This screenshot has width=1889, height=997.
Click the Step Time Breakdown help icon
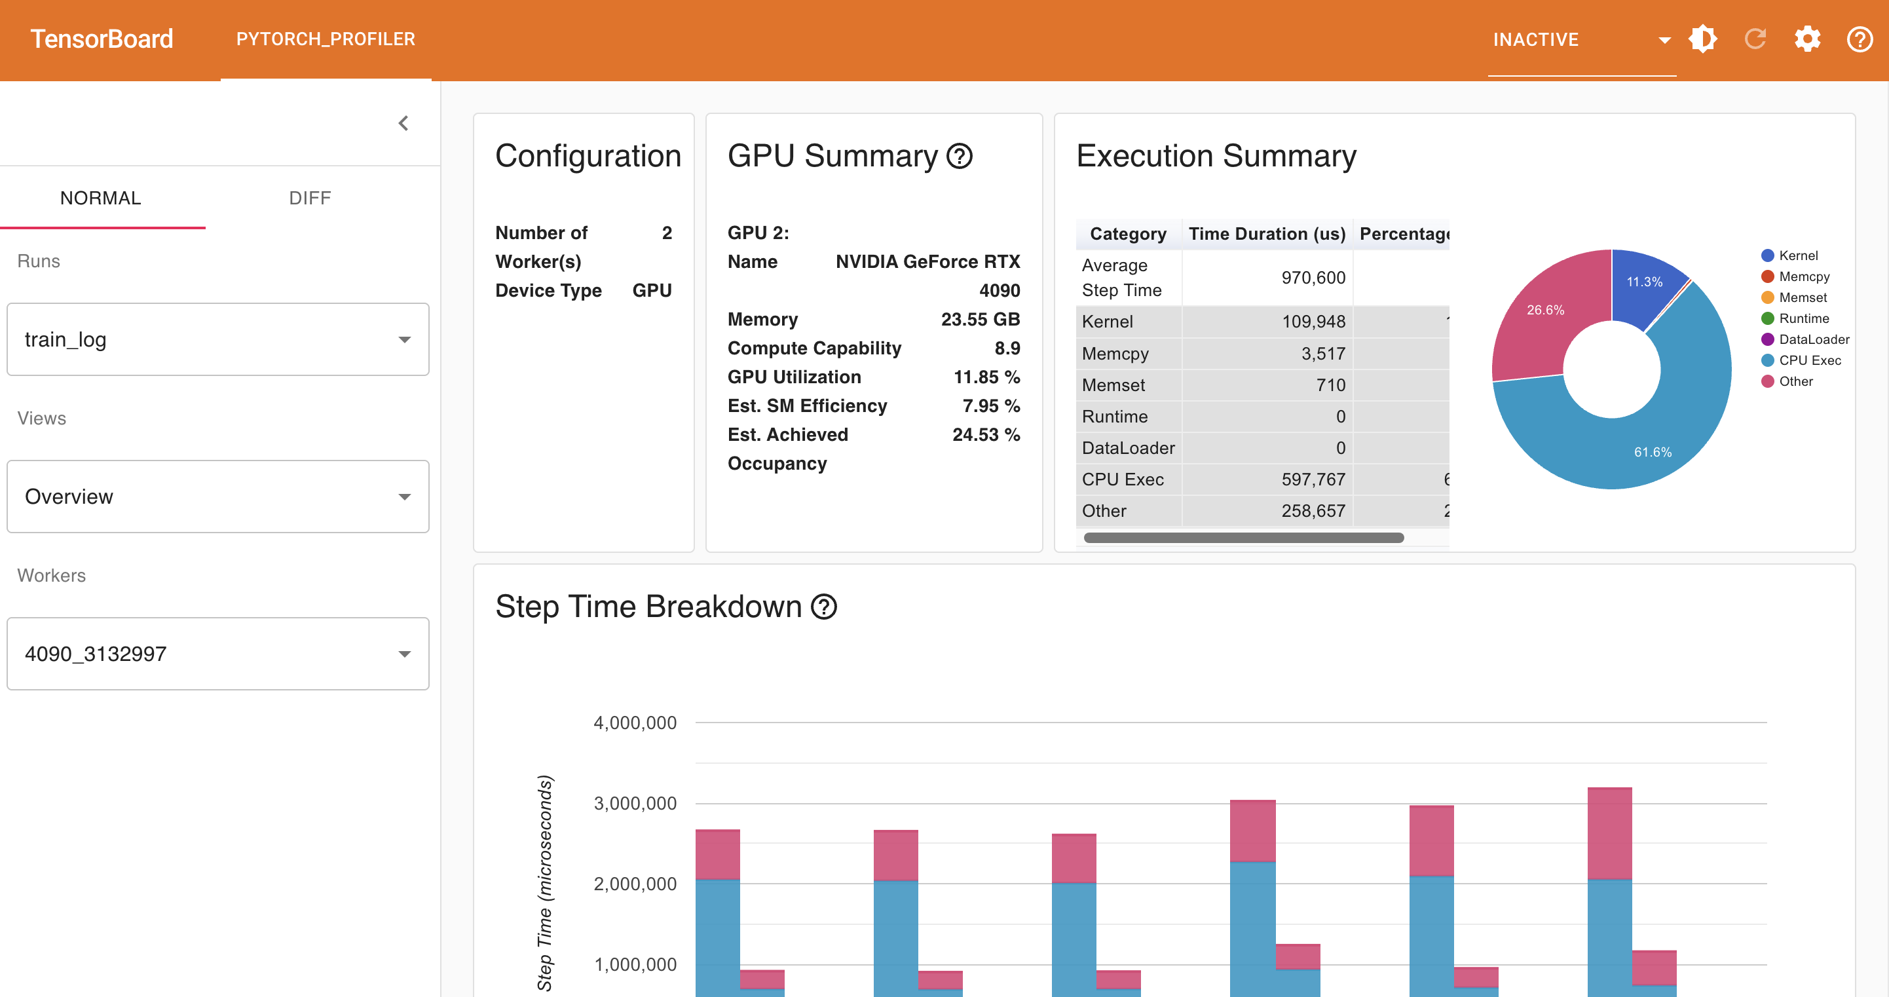[x=823, y=607]
